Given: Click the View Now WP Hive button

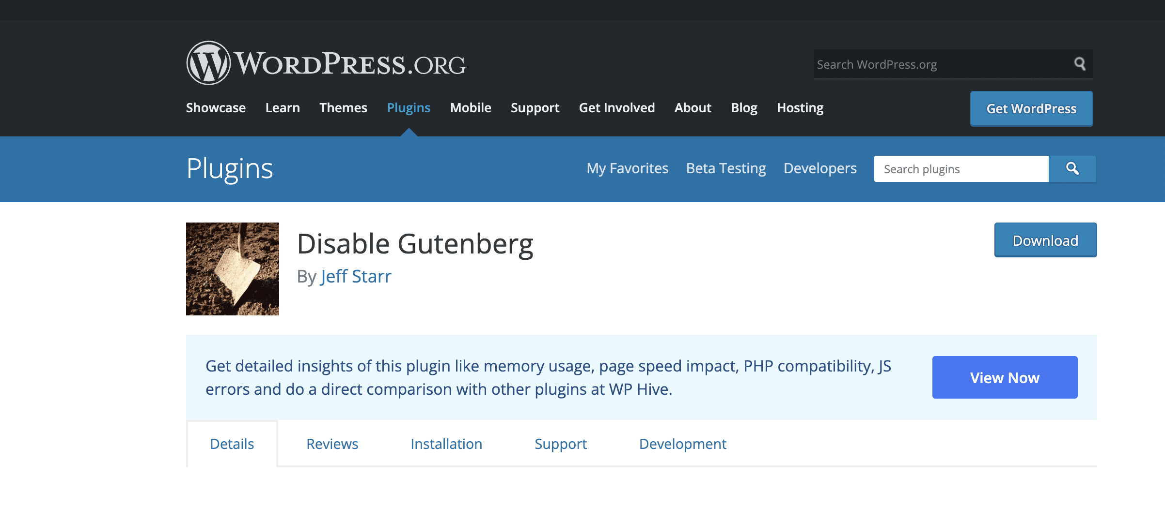Looking at the screenshot, I should [1005, 377].
